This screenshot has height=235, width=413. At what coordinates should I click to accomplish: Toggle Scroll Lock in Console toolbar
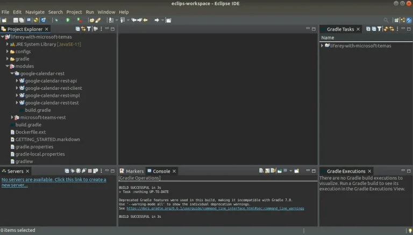(x=267, y=170)
